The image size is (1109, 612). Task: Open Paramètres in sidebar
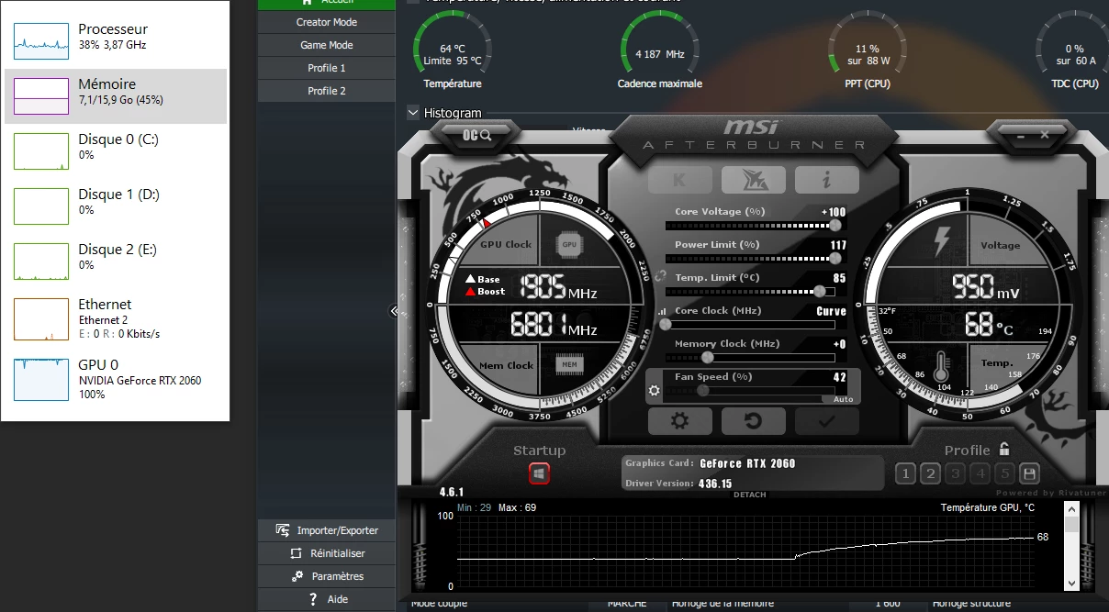pos(327,576)
